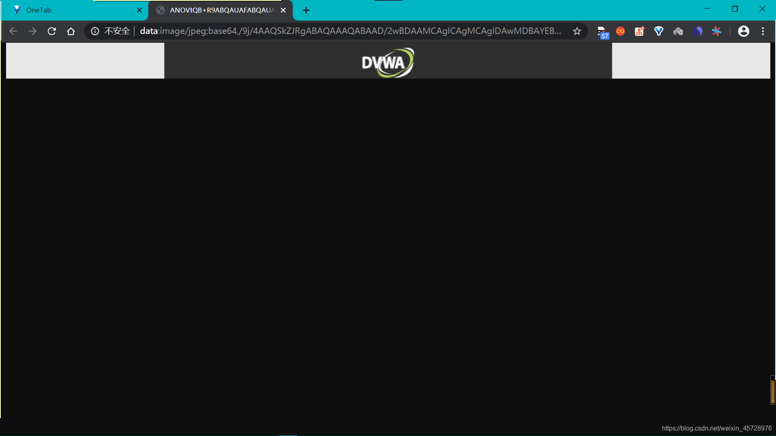Image resolution: width=776 pixels, height=436 pixels.
Task: View site information for not-secure page
Action: point(95,31)
